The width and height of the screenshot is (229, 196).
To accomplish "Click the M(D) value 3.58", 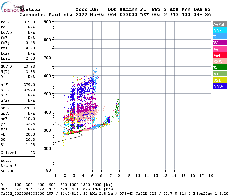I will 30,72.
